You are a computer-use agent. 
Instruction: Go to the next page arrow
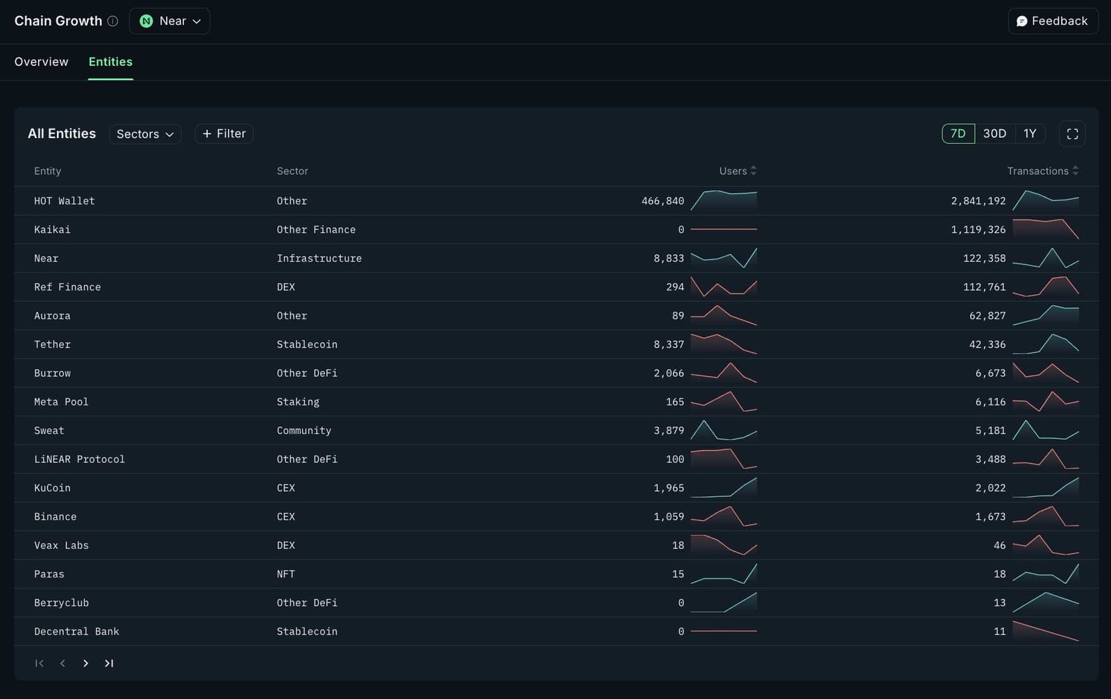[85, 664]
